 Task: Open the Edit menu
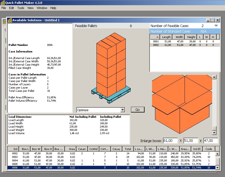point(11,8)
